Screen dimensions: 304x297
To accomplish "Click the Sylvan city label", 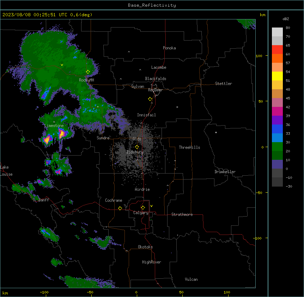I will tap(138, 86).
